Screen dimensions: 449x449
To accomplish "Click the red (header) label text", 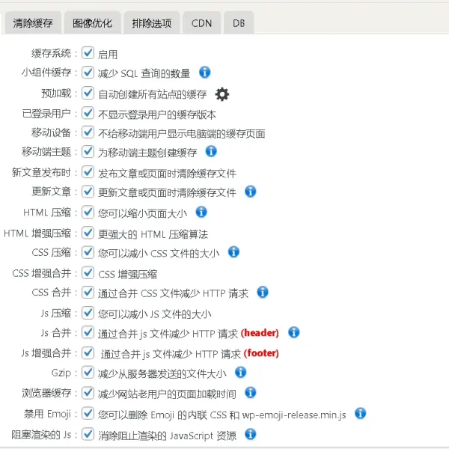I will coord(260,333).
